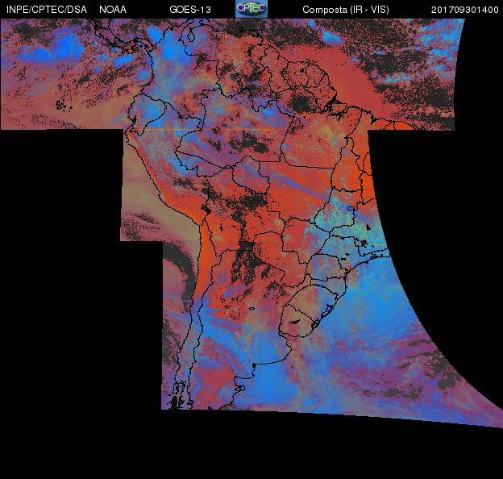Click the NOAA label in the header
503x479 pixels.
pos(113,10)
